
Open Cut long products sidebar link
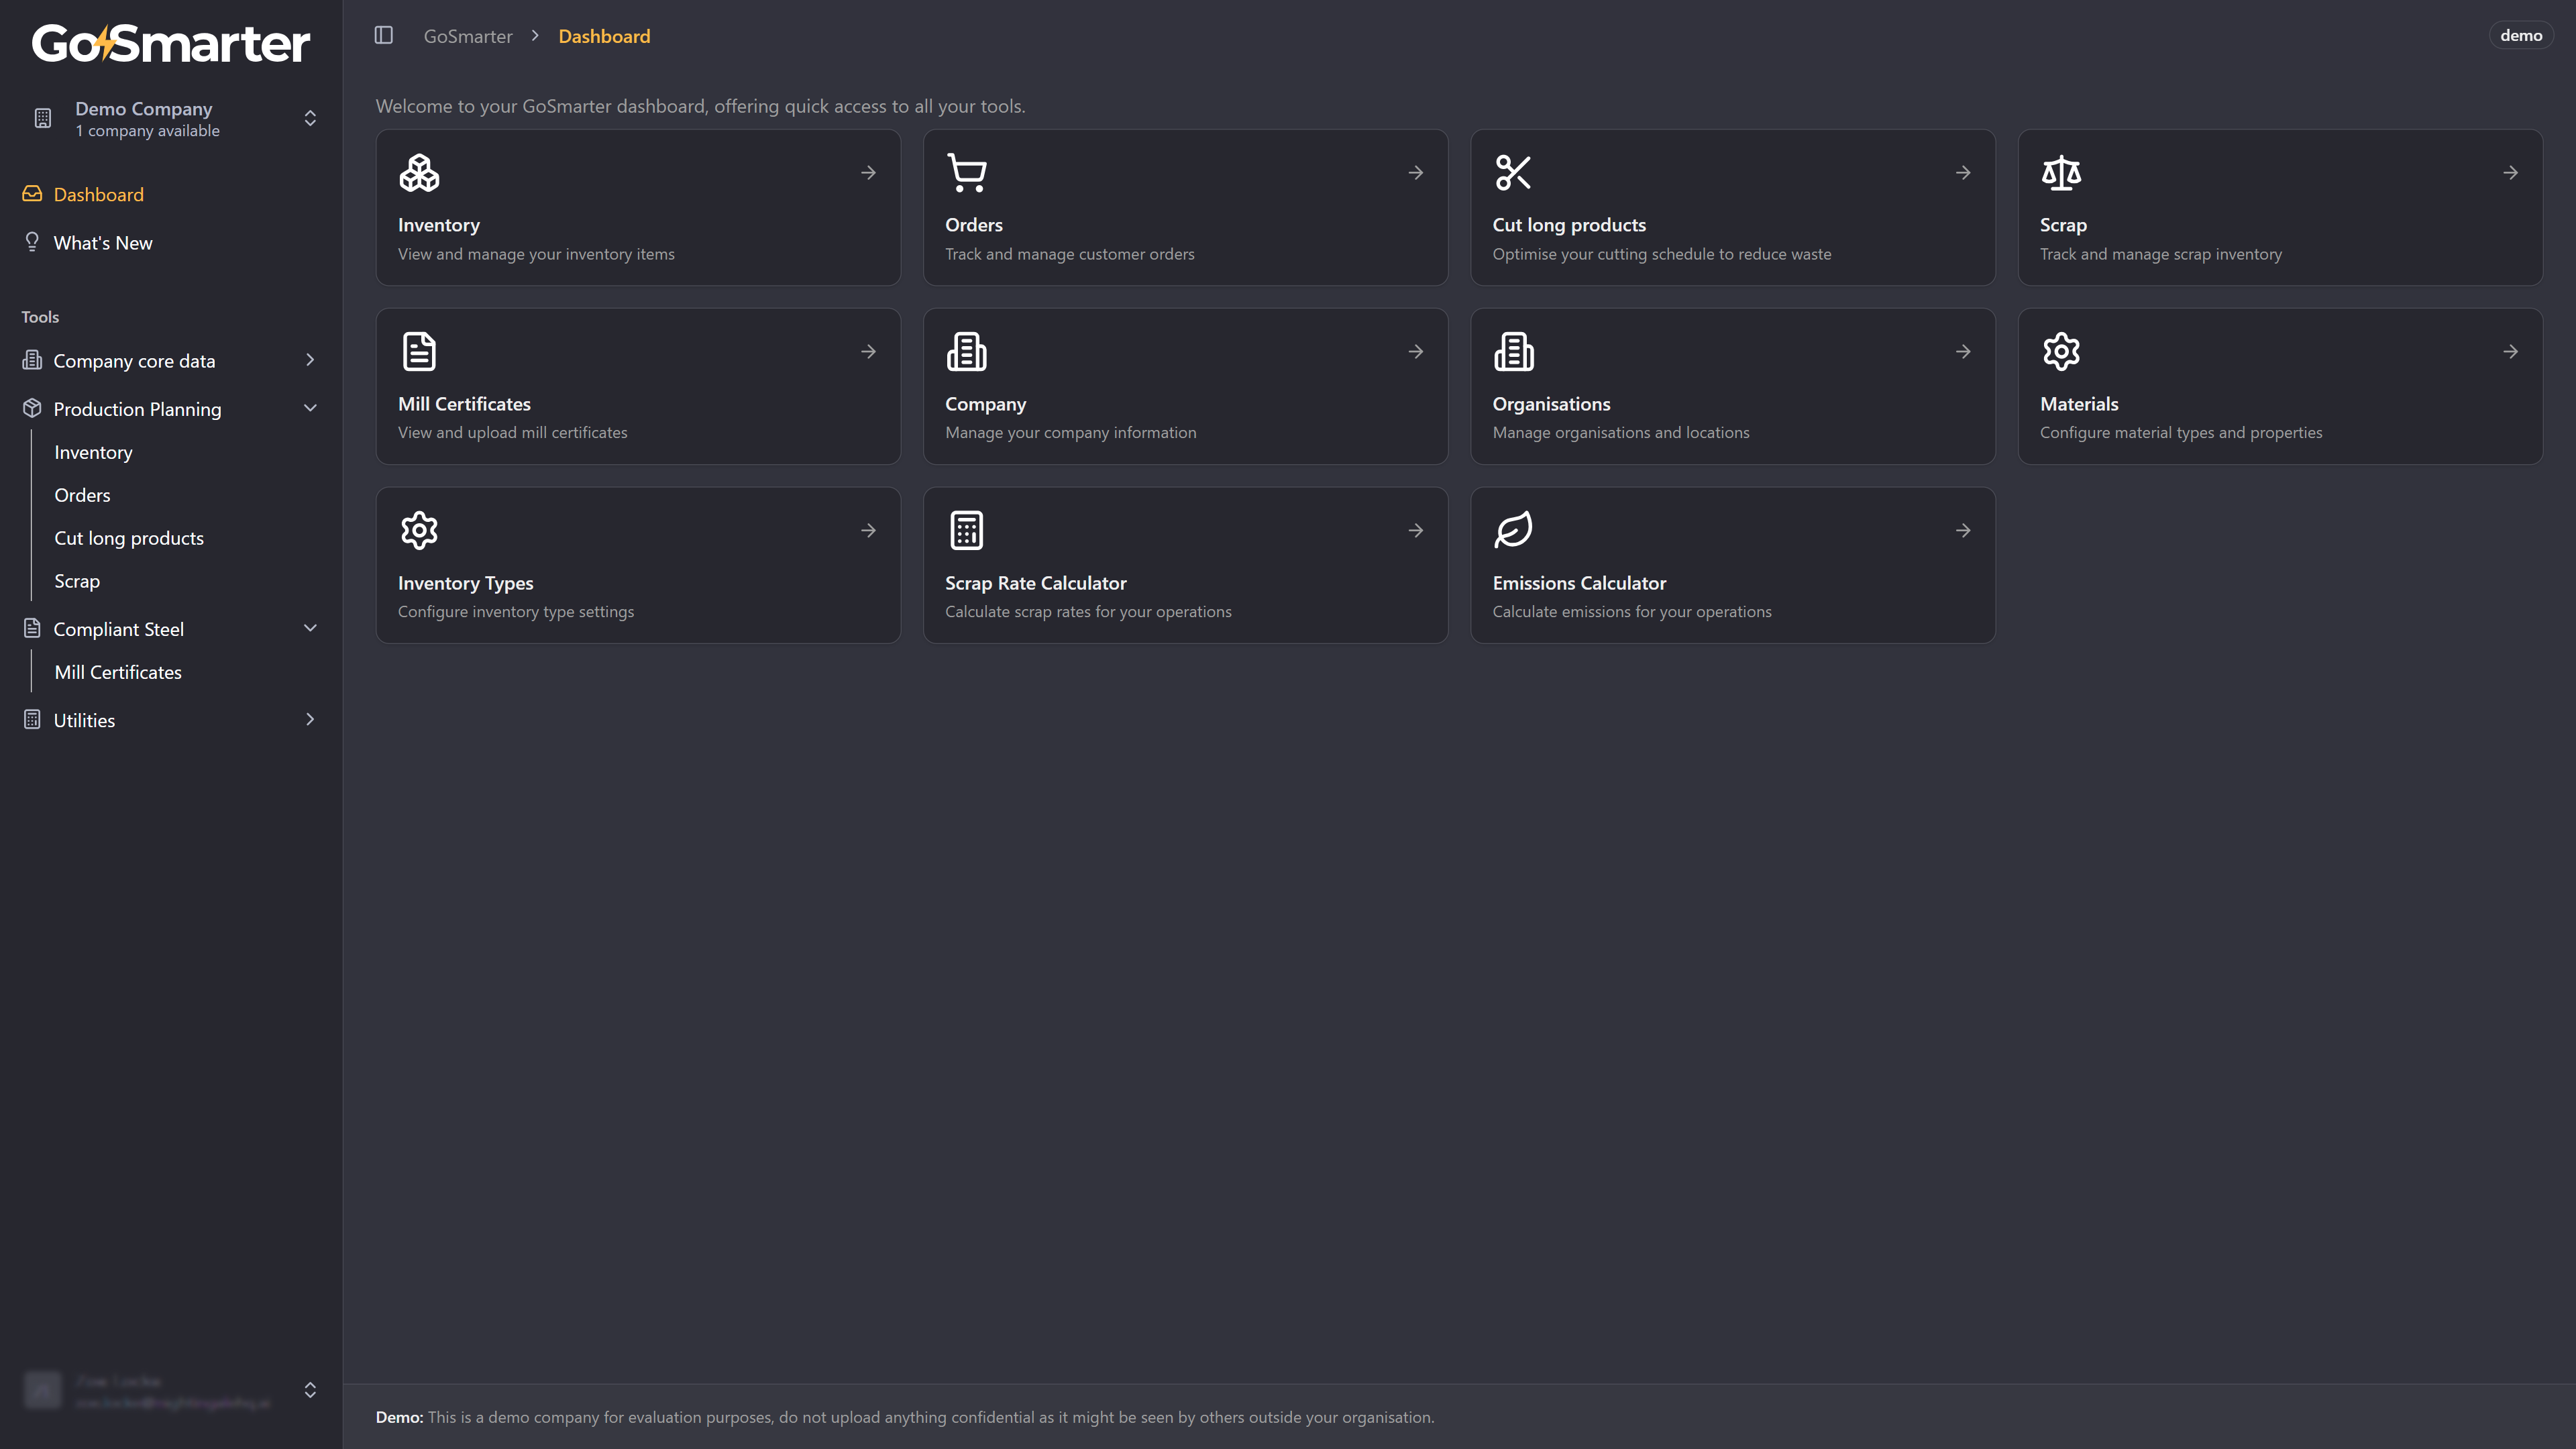click(129, 538)
